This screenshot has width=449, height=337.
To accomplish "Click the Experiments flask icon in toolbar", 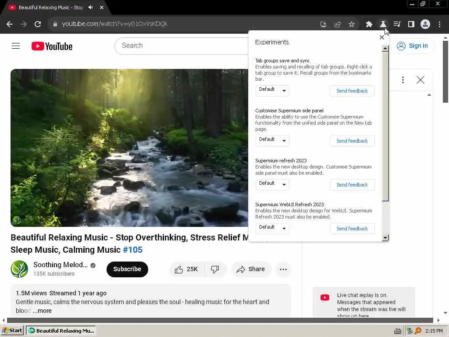I will [383, 25].
